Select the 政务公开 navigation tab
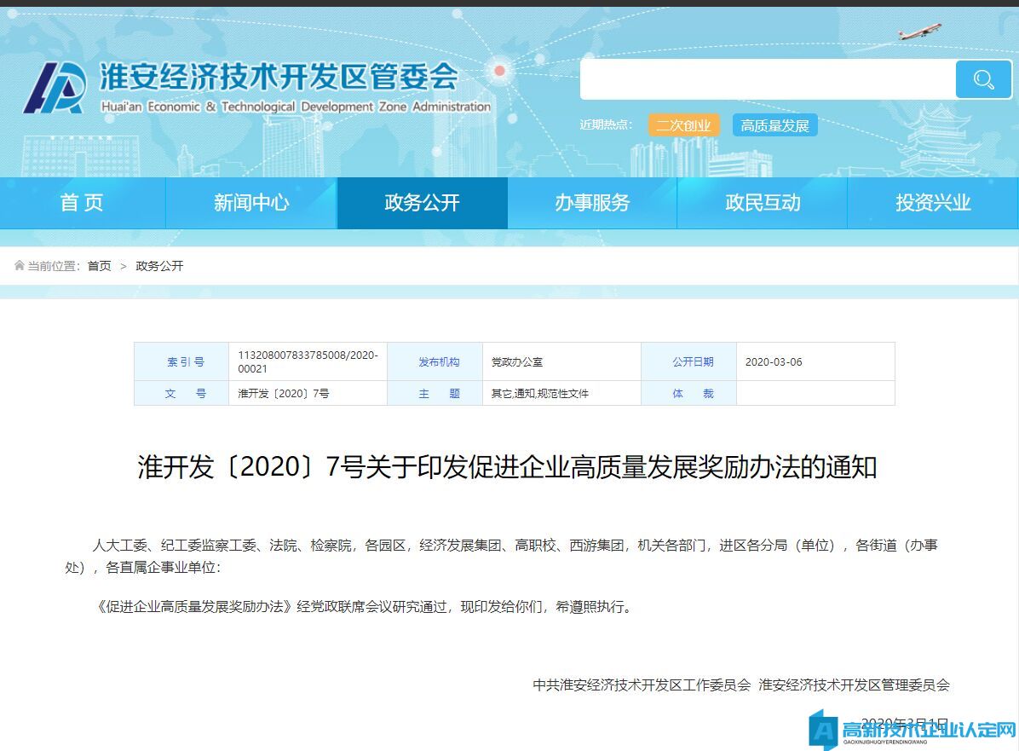Screen dimensions: 1019x751 (422, 203)
